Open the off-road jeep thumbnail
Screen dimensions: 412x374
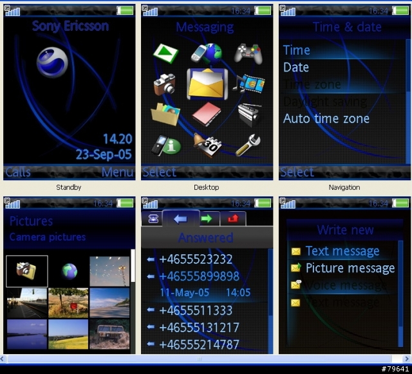(109, 334)
